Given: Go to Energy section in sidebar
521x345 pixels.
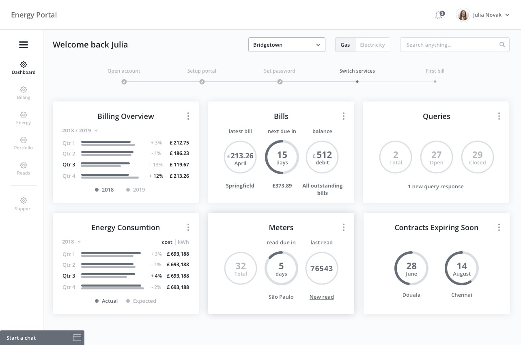Looking at the screenshot, I should point(24,118).
